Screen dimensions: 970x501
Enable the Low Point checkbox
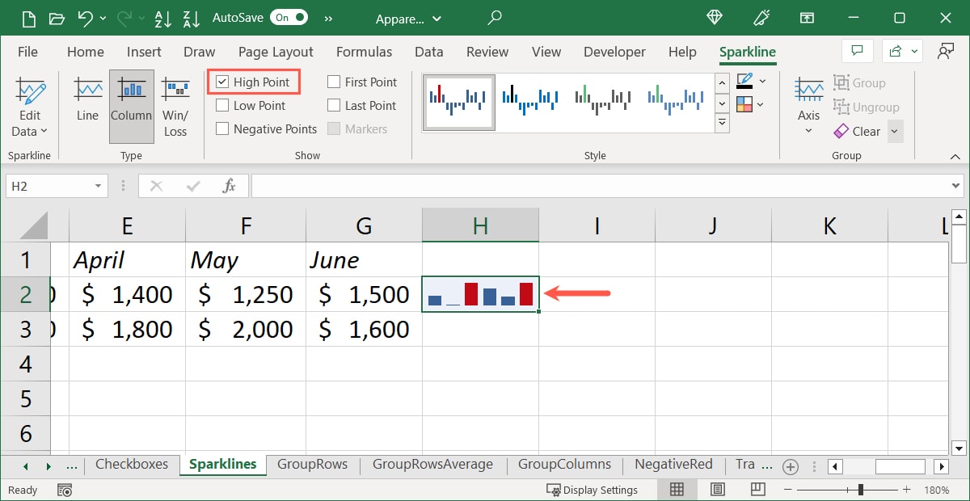pos(223,106)
